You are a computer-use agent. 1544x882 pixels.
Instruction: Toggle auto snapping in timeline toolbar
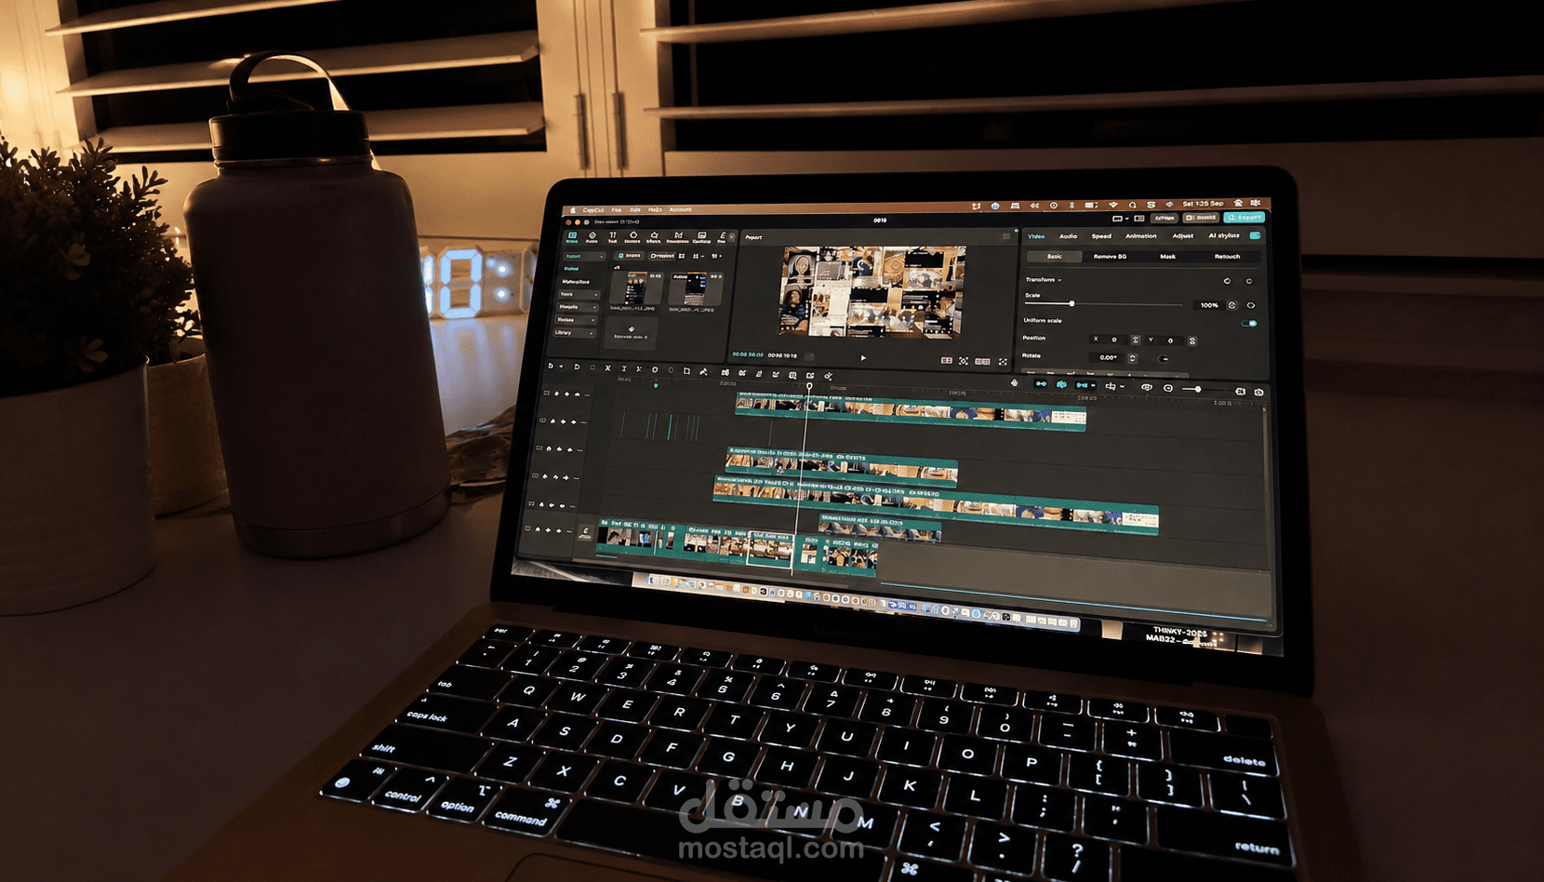[1061, 384]
